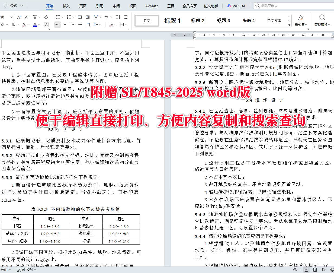Screen dimensions: 334x273
Task: Apply the 正文文本 style
Action: [274, 21]
